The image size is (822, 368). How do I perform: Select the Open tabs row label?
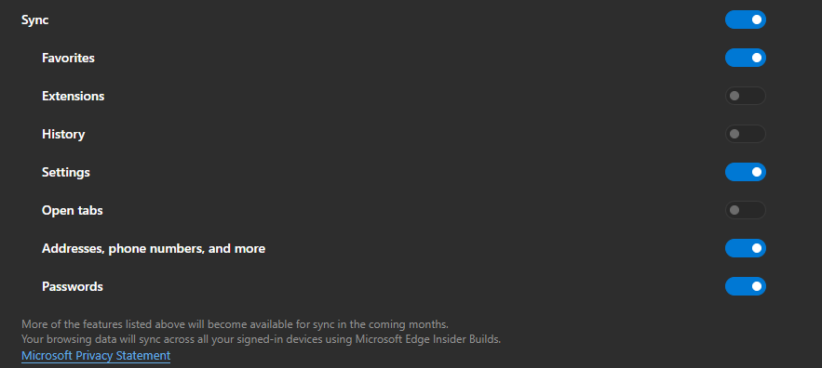click(x=73, y=210)
